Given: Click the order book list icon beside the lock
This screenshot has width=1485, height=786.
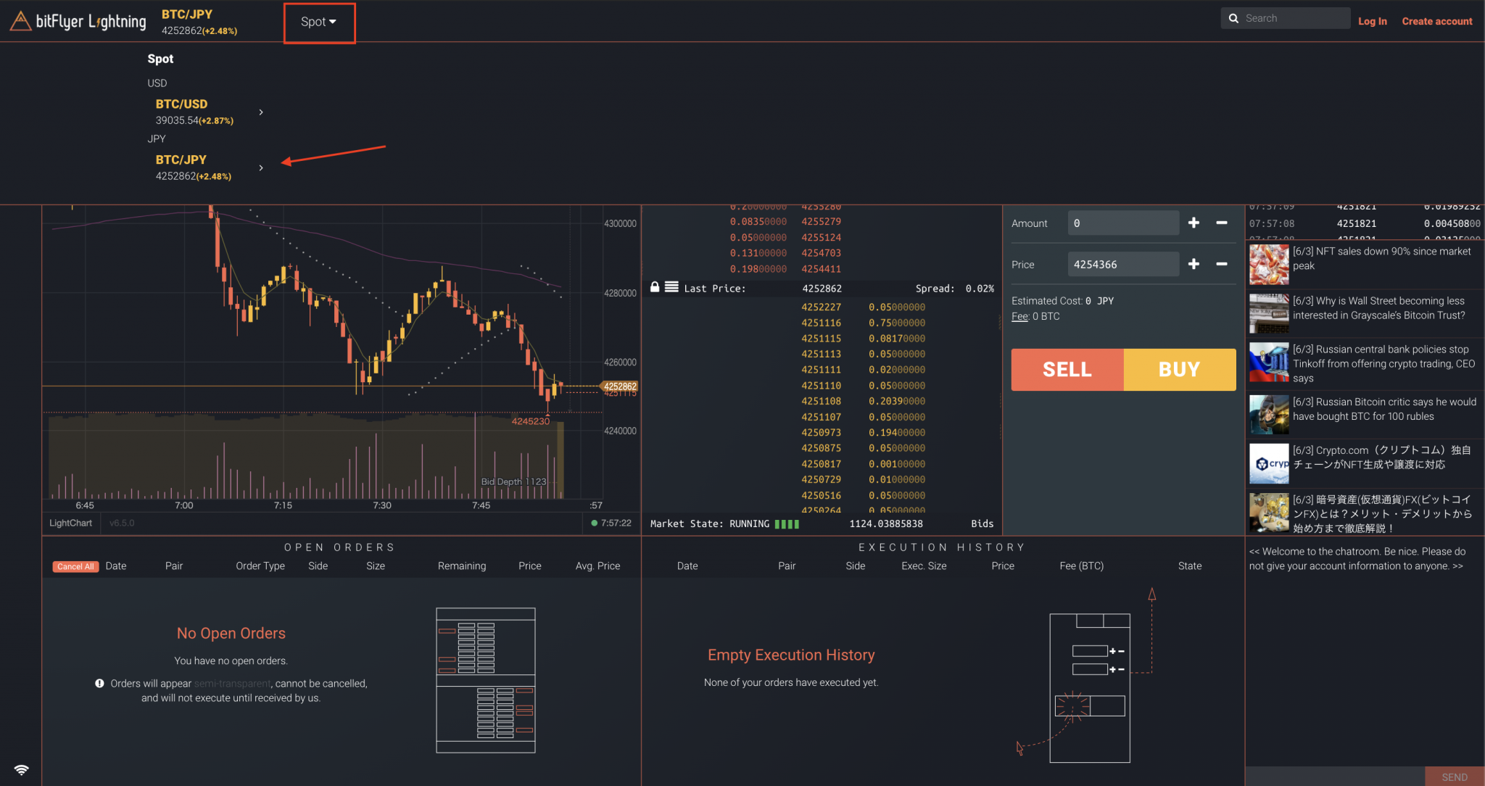Looking at the screenshot, I should point(671,287).
